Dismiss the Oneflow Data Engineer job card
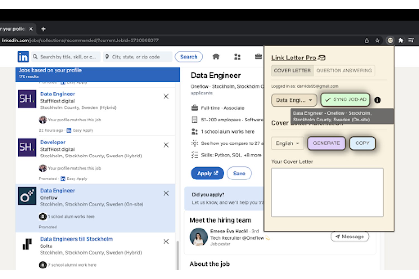The image size is (419, 279). [166, 193]
